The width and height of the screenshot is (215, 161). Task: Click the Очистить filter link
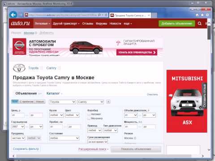coord(152,94)
